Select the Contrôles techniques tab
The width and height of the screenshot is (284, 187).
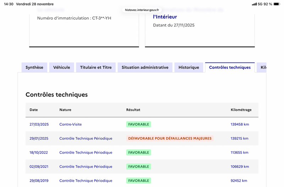point(230,67)
